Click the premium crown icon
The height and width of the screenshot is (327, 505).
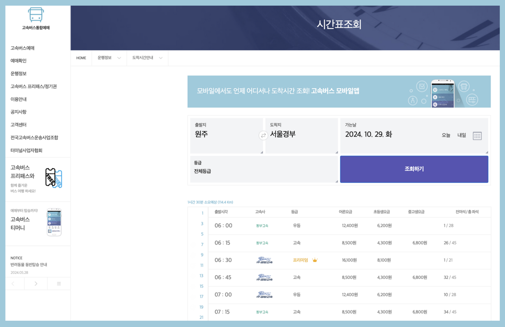coord(315,260)
